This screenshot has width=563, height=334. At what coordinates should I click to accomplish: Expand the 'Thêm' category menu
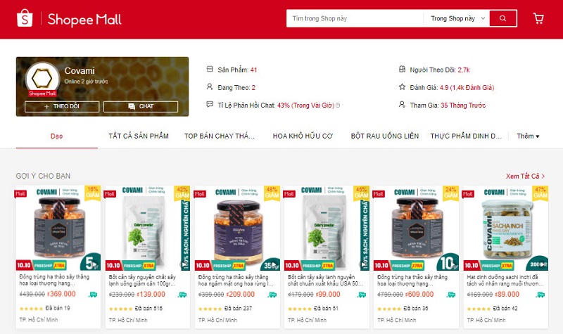528,136
